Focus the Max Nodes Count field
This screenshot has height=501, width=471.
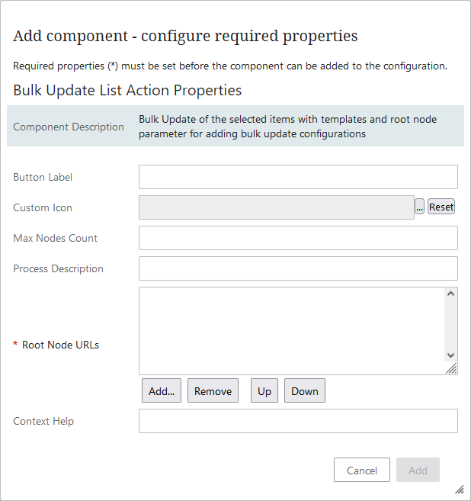click(298, 238)
